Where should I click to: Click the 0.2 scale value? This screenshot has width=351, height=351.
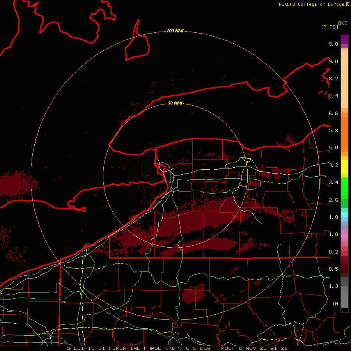(333, 252)
